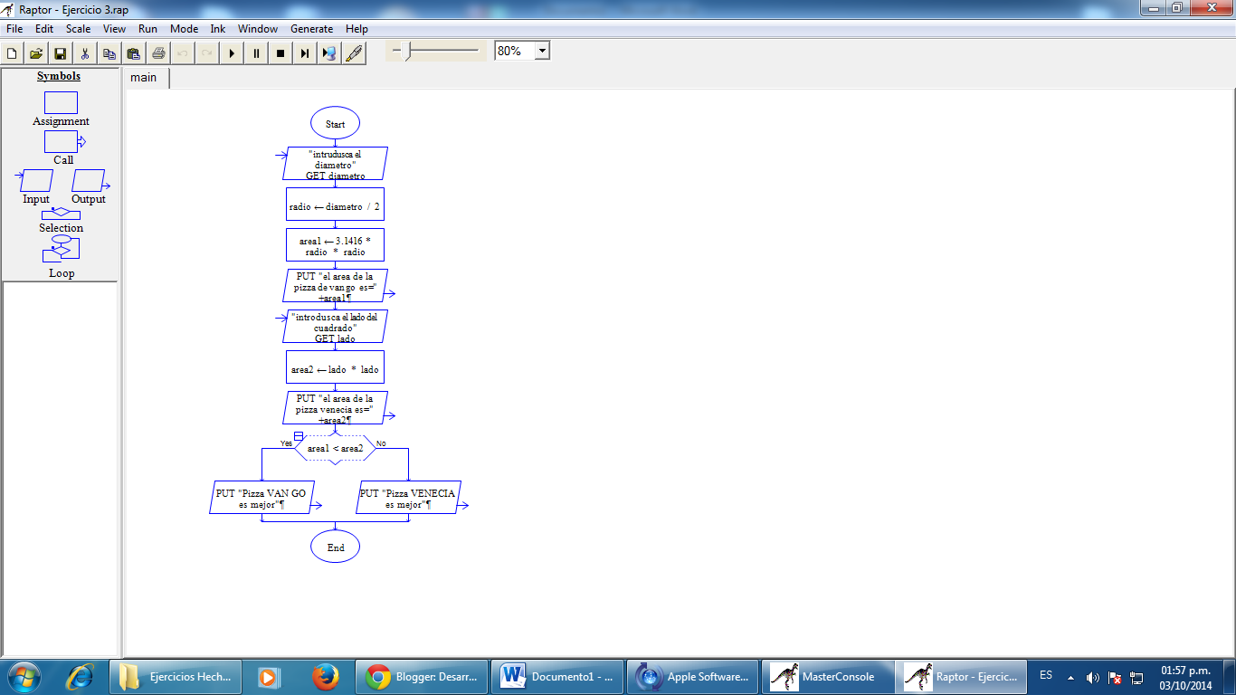The image size is (1236, 695).
Task: Select the Assignment symbol in the Symbols panel
Action: coord(60,103)
